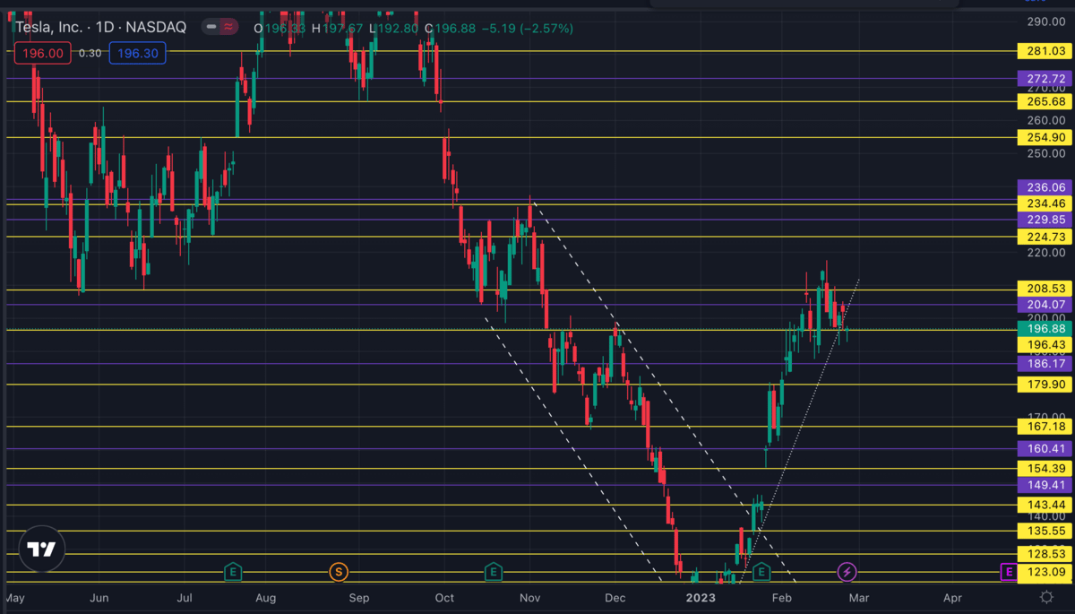The width and height of the screenshot is (1075, 614).
Task: Click the 250.00 price scale tick
Action: point(1045,153)
